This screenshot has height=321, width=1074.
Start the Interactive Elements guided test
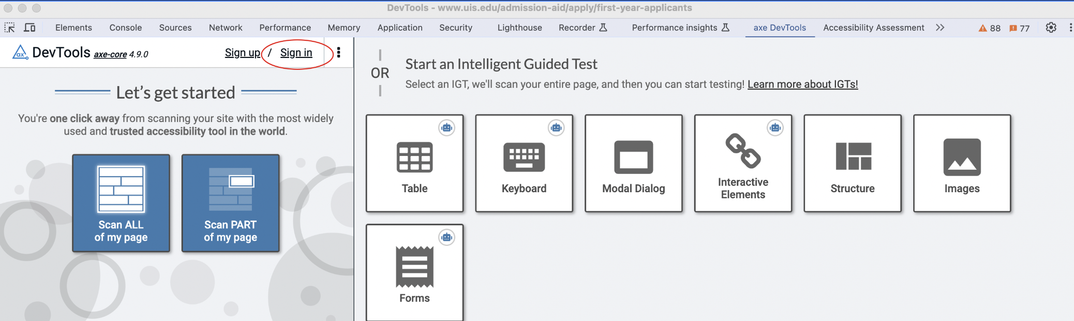coord(743,163)
